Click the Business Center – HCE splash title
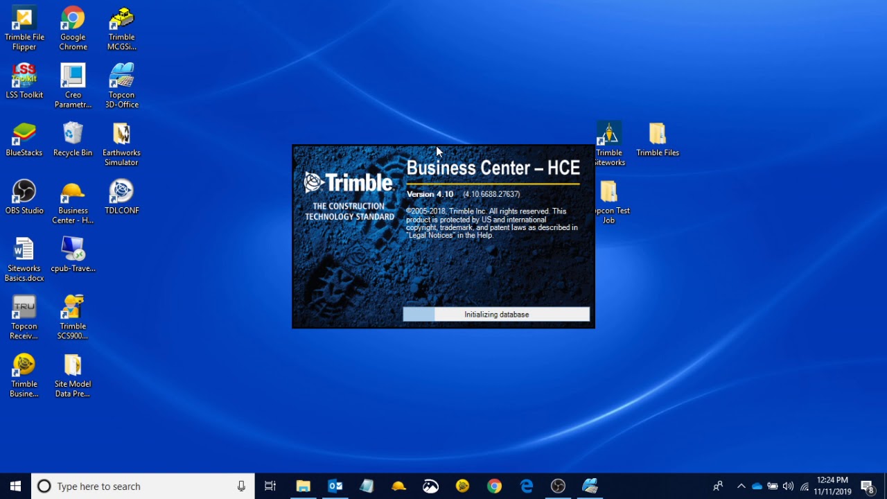887x499 pixels. tap(493, 168)
